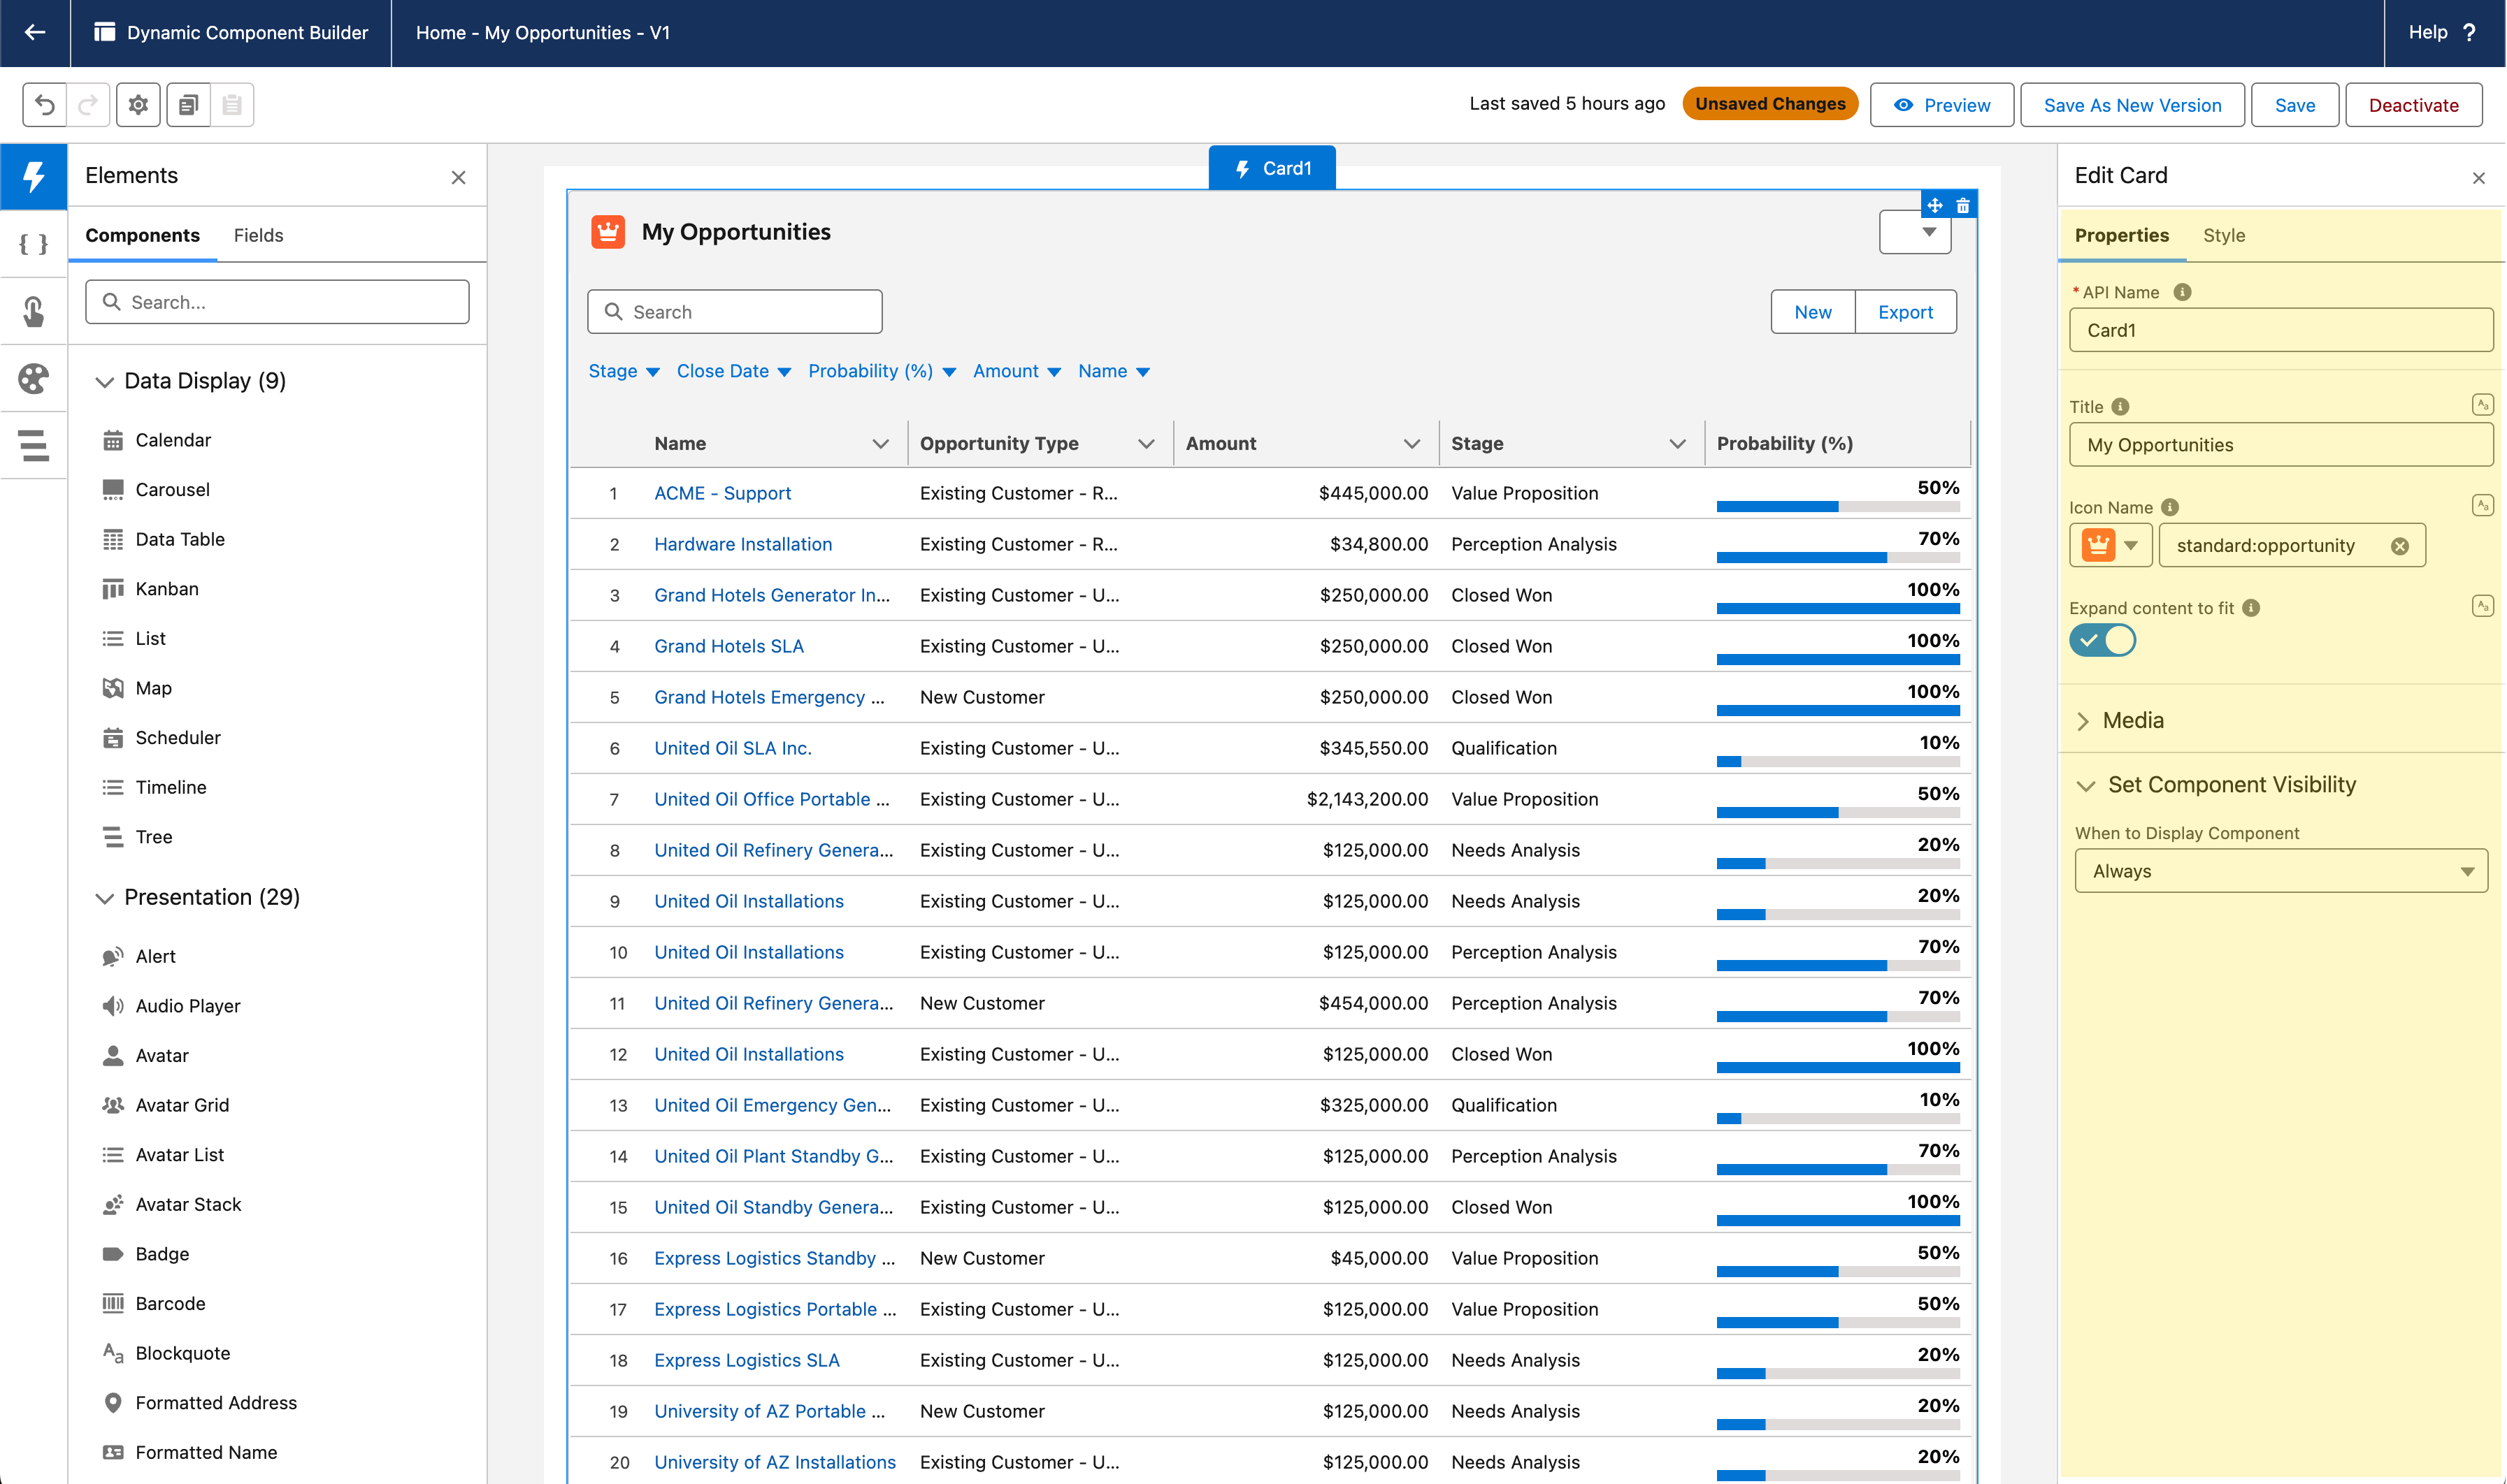Click the copy component icon in toolbar
The width and height of the screenshot is (2507, 1484).
pyautogui.click(x=188, y=105)
